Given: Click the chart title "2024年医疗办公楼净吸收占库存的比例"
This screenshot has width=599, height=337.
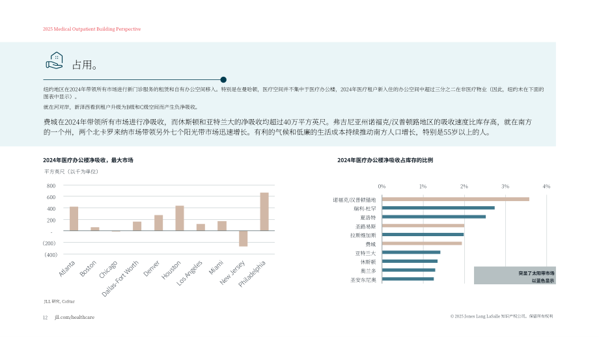Looking at the screenshot, I should point(385,160).
